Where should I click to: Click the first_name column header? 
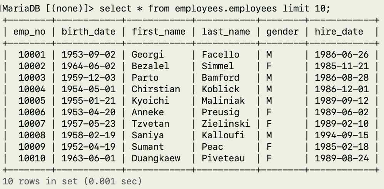[x=159, y=31]
